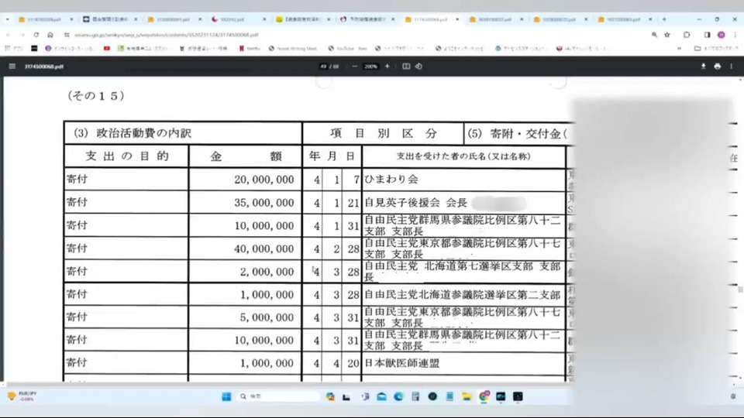The height and width of the screenshot is (418, 744).
Task: Switch to the SS2312.pdf tab
Action: [238, 19]
